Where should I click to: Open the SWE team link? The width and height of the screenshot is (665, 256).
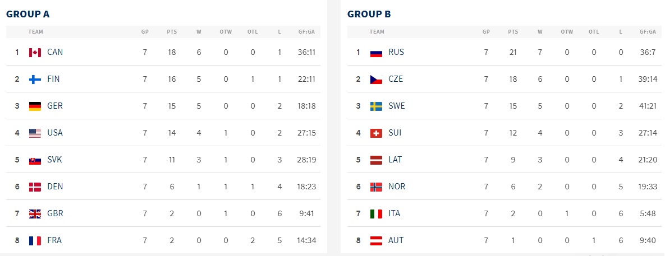[x=396, y=106]
